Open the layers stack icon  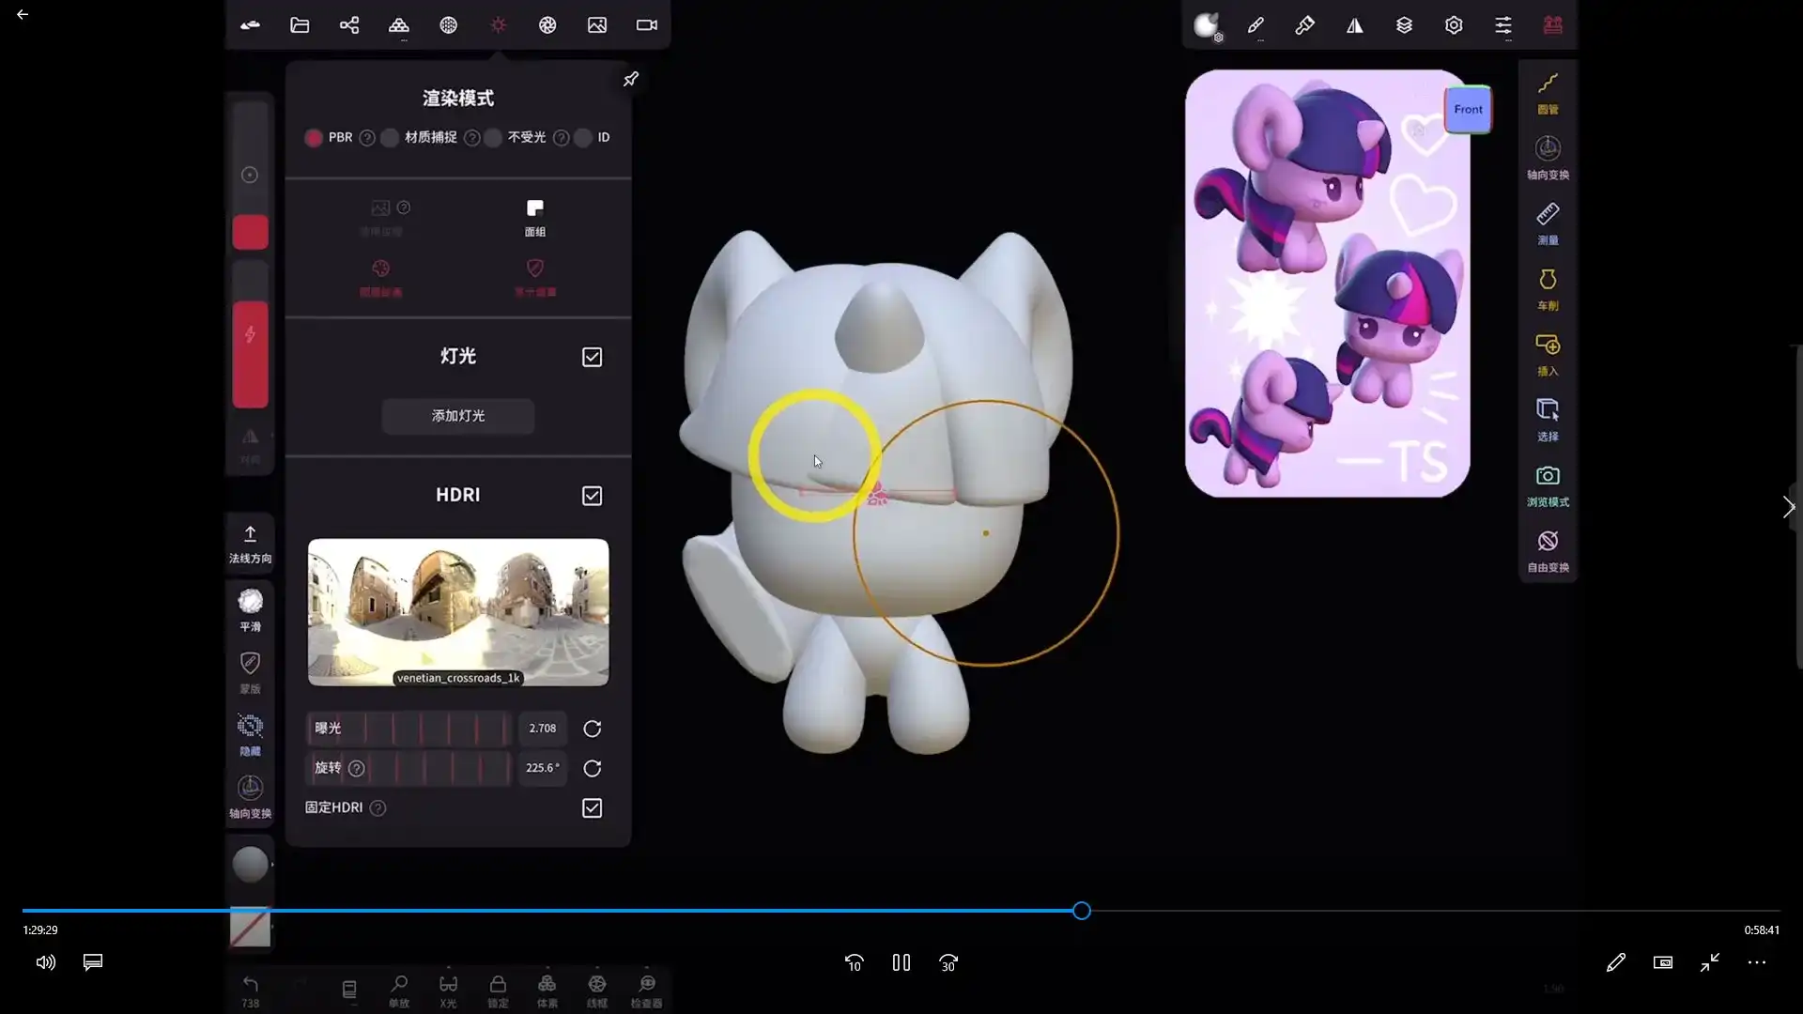click(1404, 25)
